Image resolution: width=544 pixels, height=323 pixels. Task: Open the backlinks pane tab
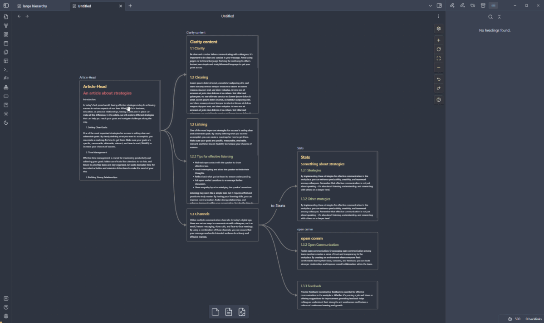(452, 5)
